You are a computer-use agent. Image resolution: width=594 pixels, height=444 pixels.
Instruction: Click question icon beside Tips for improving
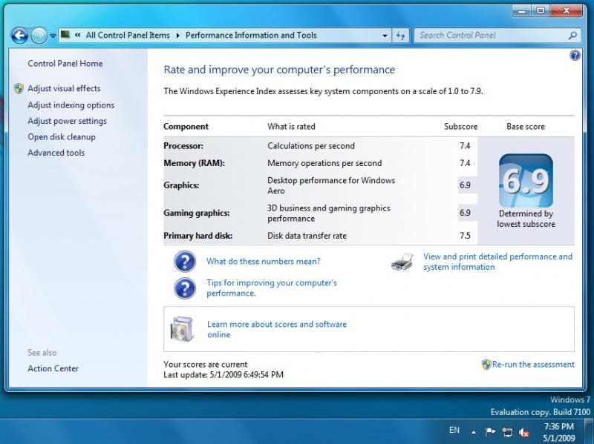click(185, 288)
